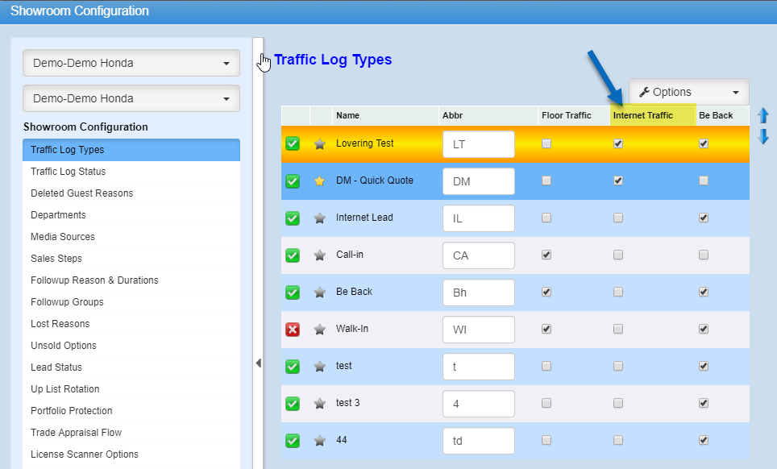Click the green checkmark icon for Call-in row

coord(293,255)
